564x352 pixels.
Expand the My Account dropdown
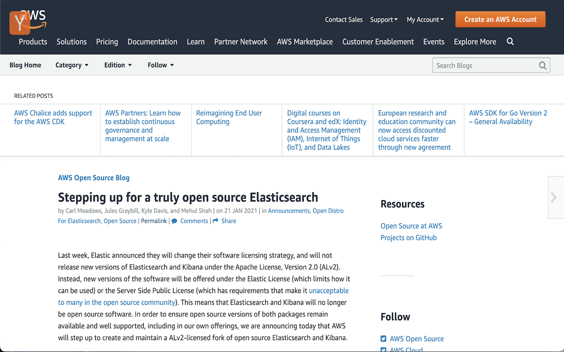tap(425, 20)
